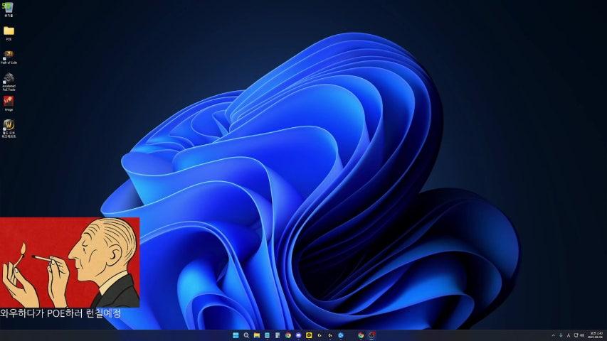Open the blue round icon after Logitech icons
The height and width of the screenshot is (341, 607).
click(x=341, y=335)
